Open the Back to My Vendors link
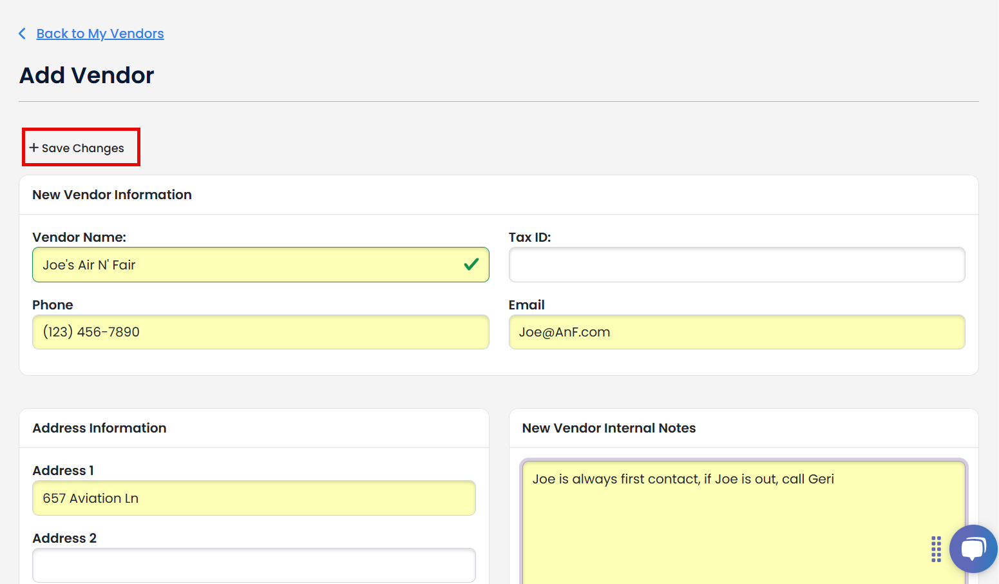 point(100,34)
